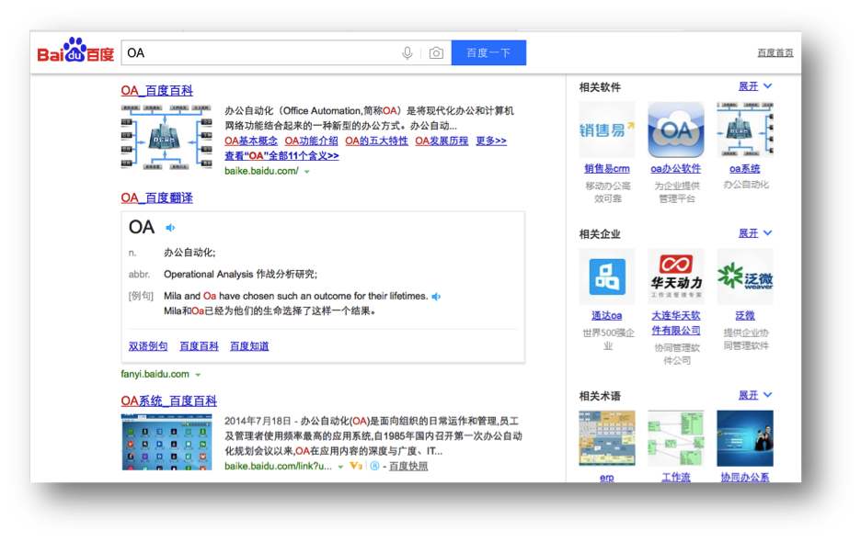Open image search camera icon
Image resolution: width=861 pixels, height=542 pixels.
436,53
